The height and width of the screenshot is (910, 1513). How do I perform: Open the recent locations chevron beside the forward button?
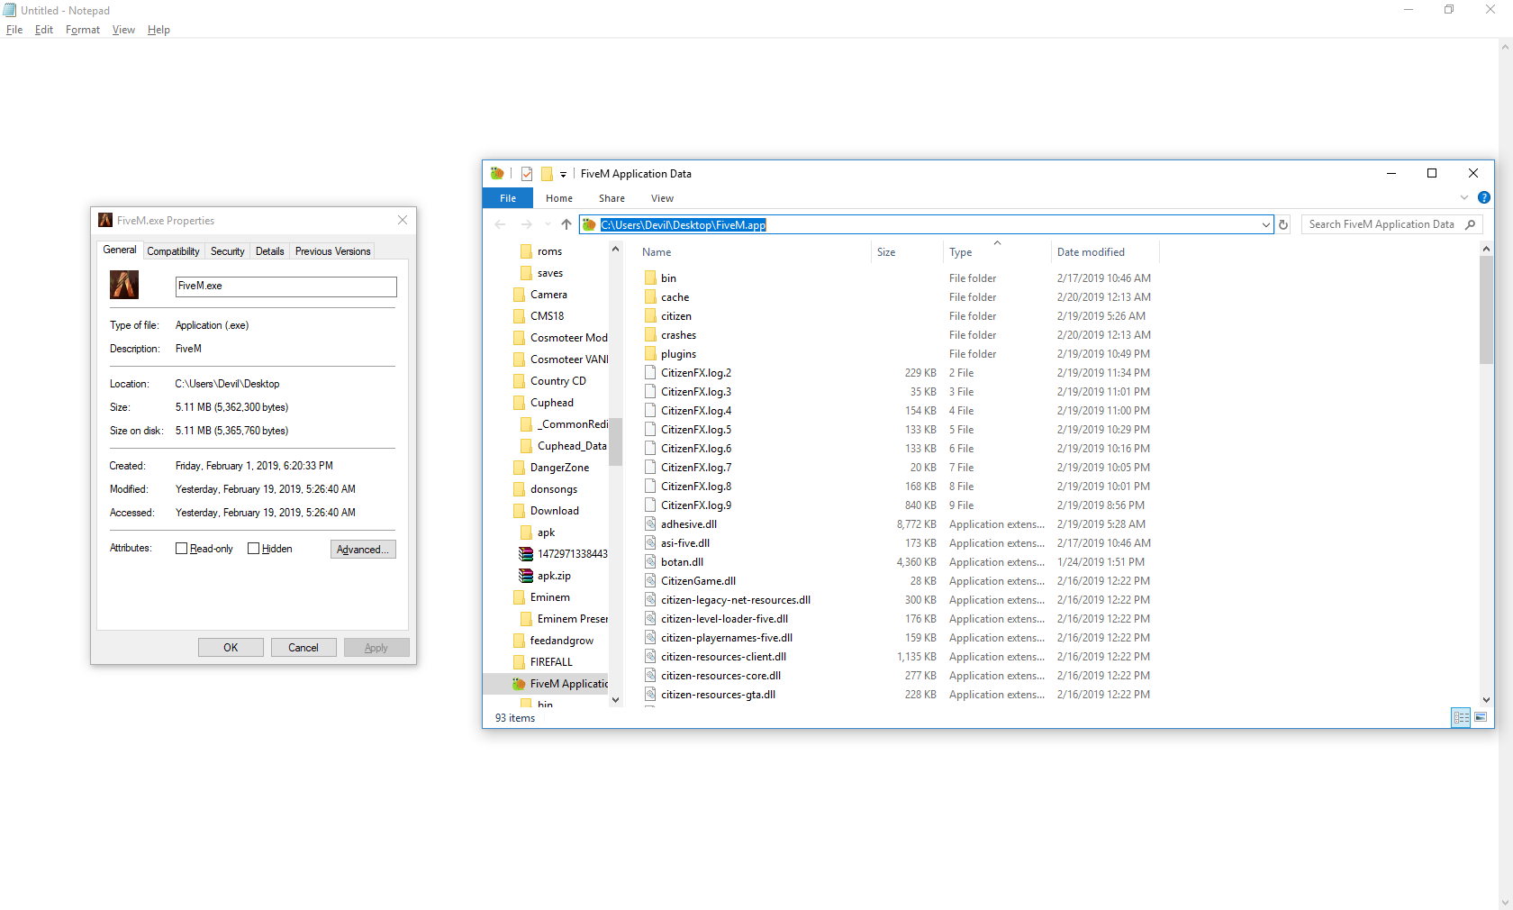pos(548,224)
